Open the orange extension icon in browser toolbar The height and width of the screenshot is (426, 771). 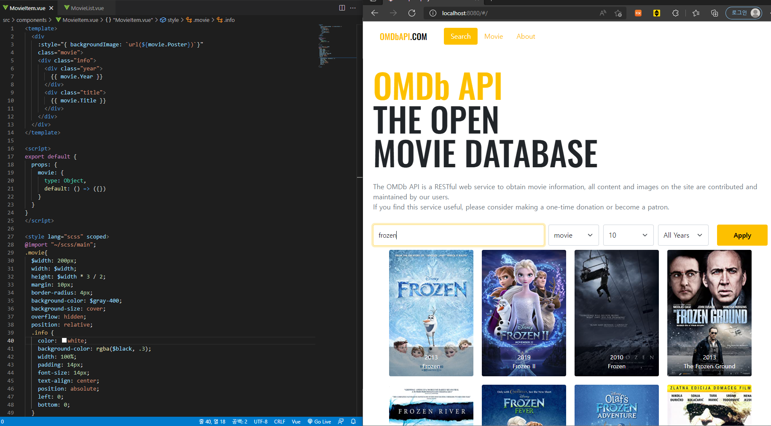click(x=638, y=13)
